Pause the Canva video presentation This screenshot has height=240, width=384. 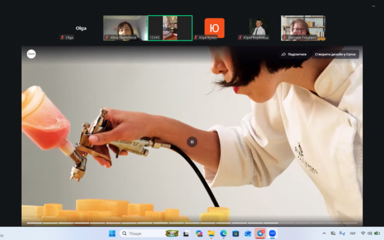pyautogui.click(x=192, y=142)
